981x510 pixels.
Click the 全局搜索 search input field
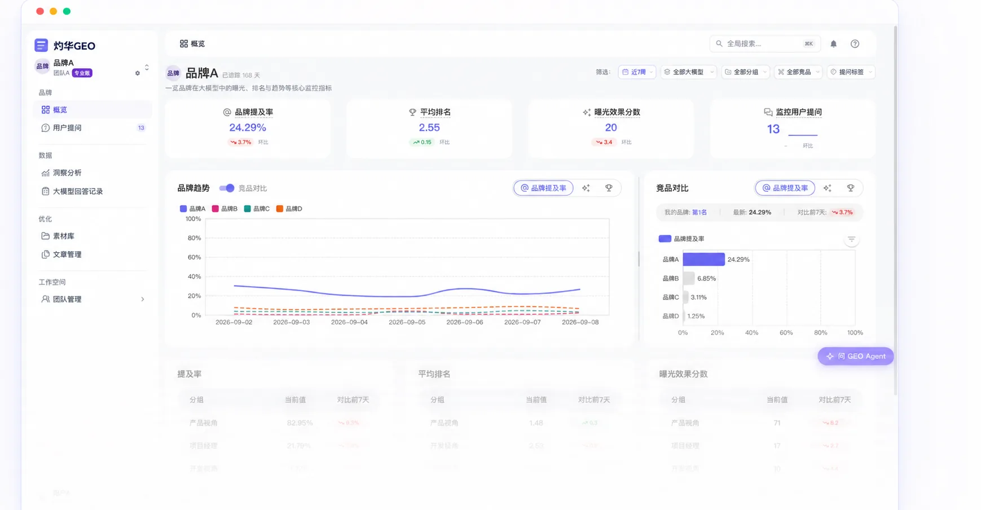click(764, 43)
